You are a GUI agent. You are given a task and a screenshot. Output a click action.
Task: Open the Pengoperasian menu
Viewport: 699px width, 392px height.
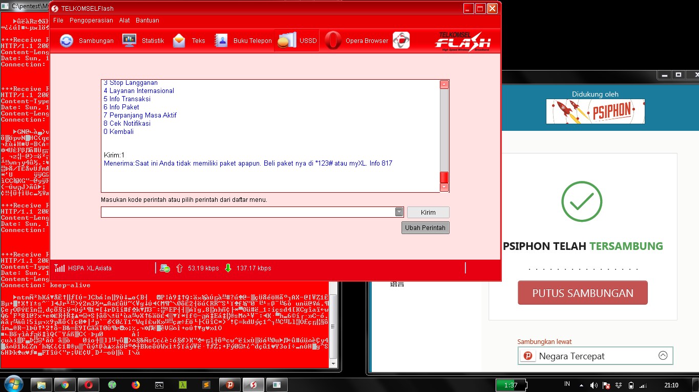91,20
